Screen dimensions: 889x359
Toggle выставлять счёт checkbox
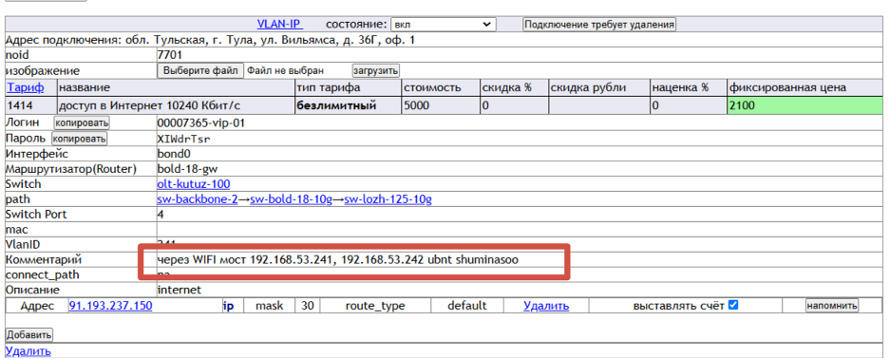tap(733, 305)
